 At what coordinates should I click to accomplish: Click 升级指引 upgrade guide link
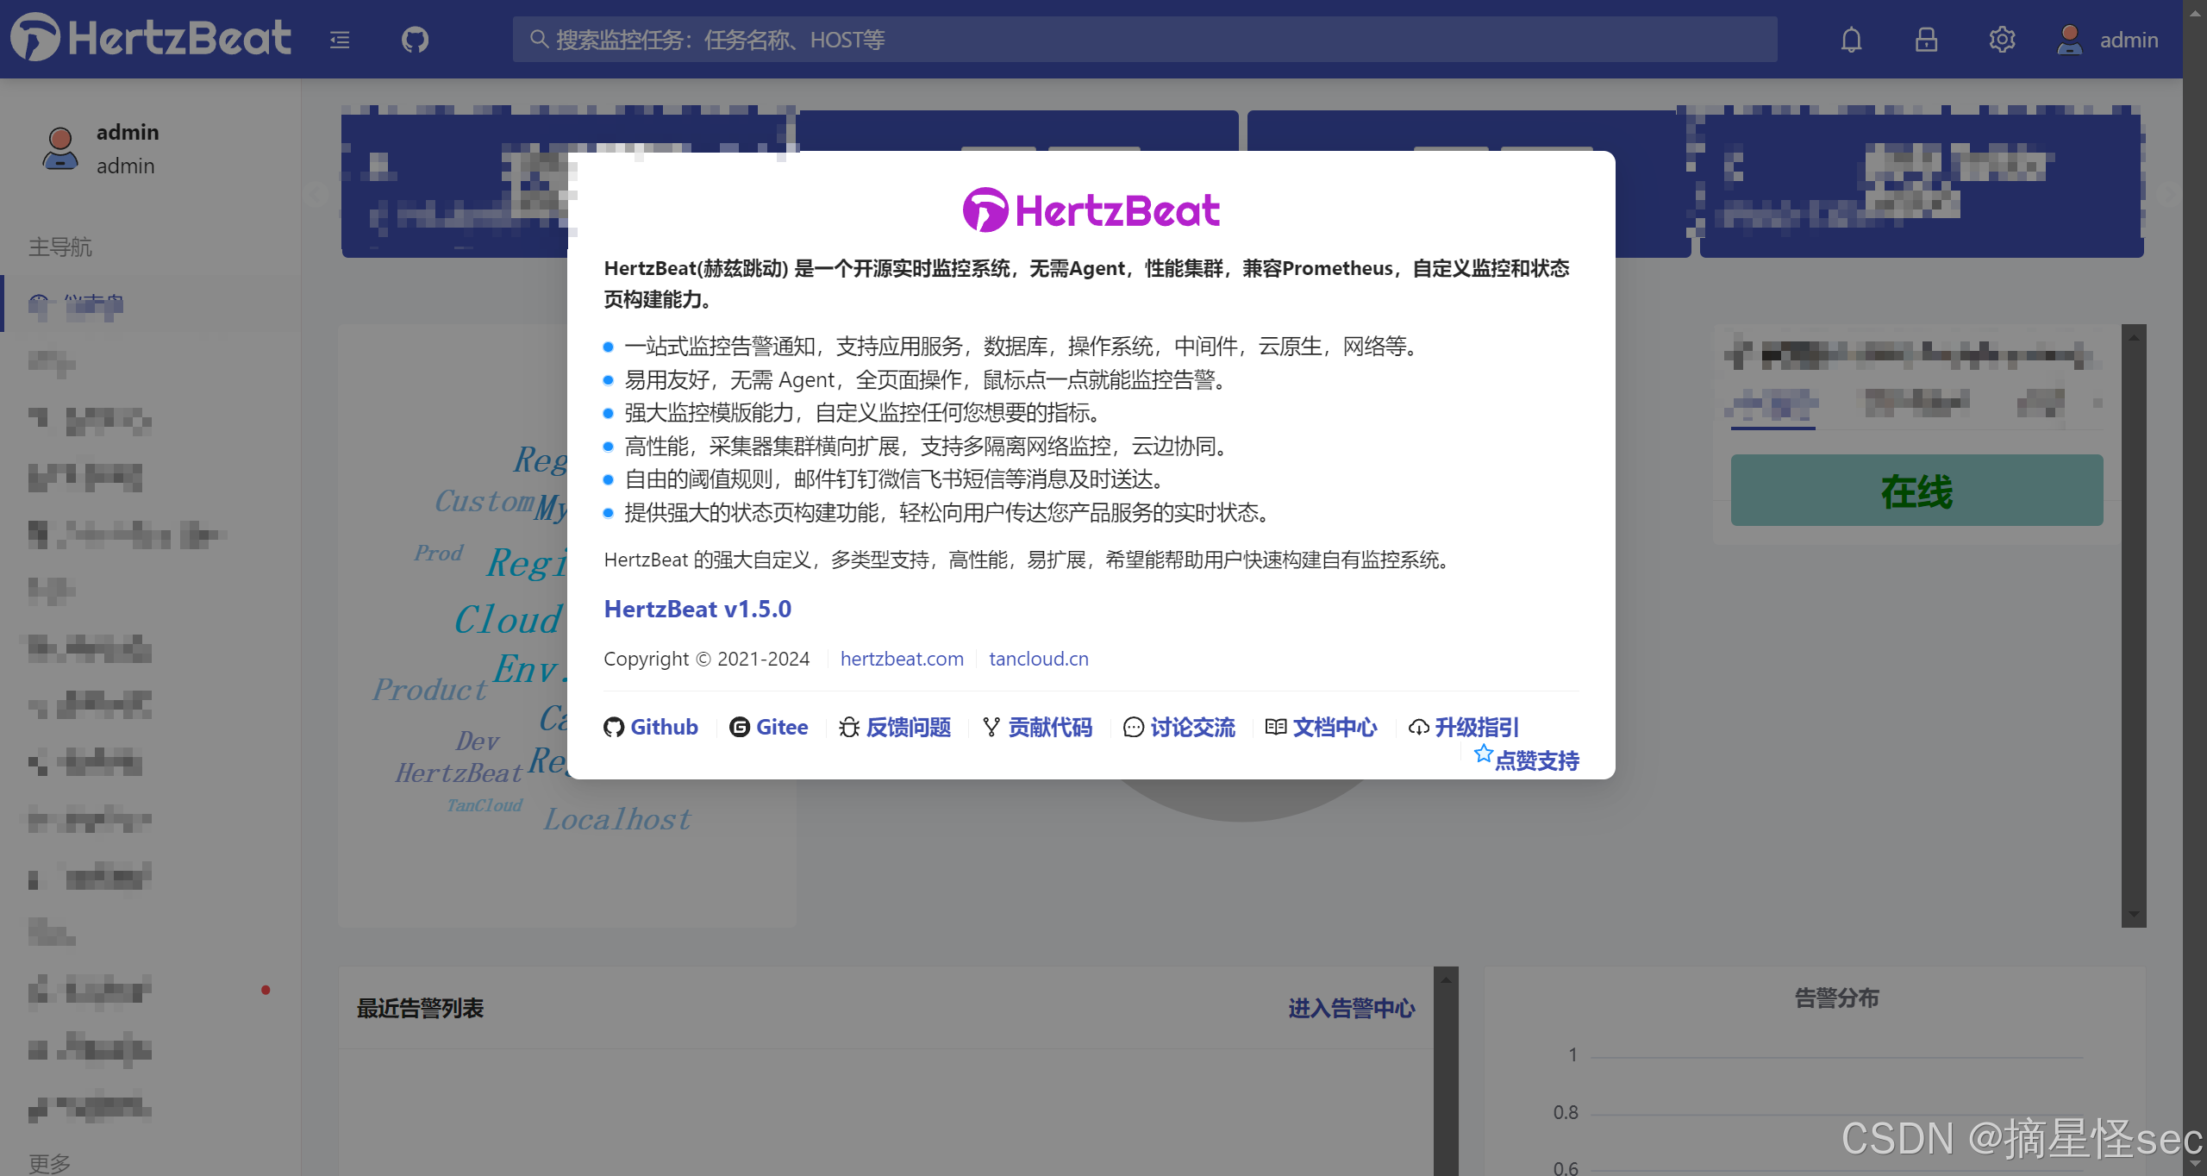coord(1464,727)
